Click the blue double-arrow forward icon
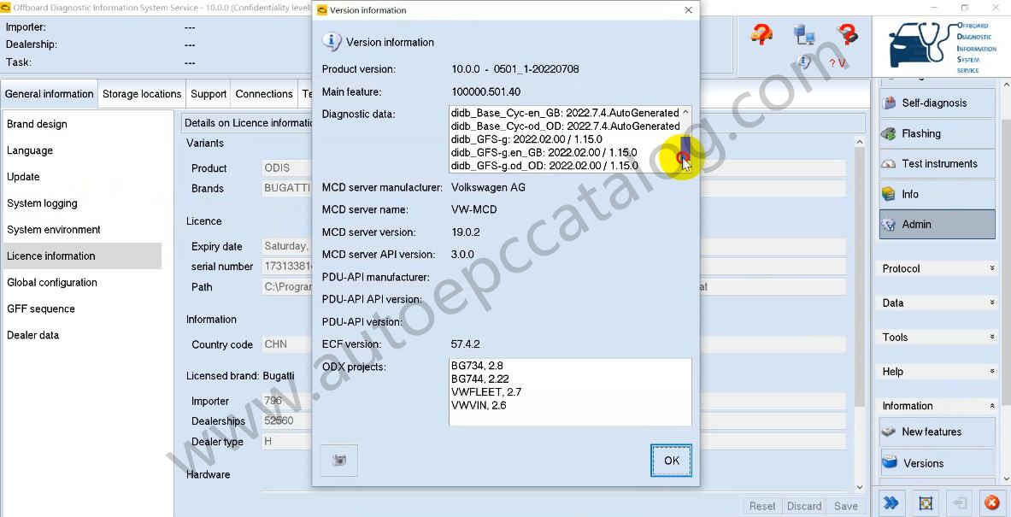 click(x=891, y=502)
